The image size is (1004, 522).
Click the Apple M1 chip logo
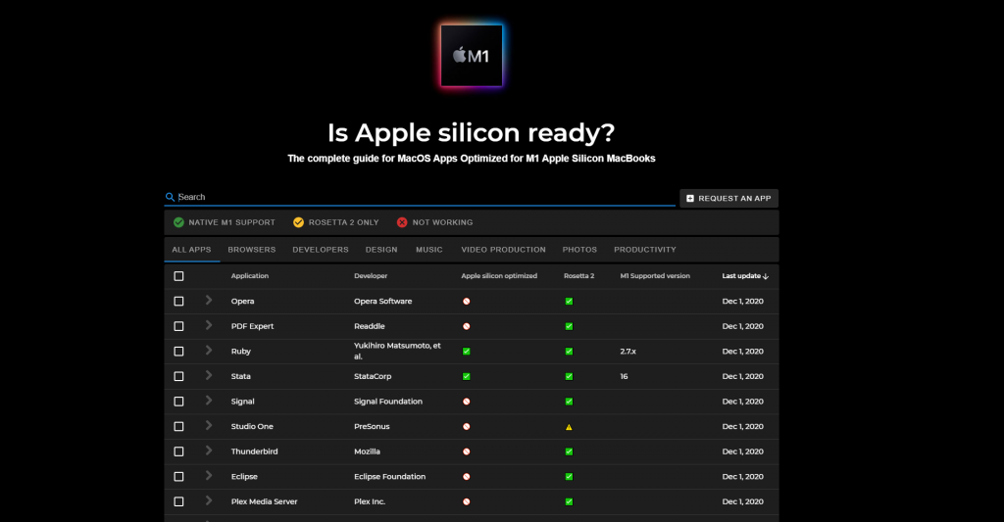pyautogui.click(x=472, y=56)
